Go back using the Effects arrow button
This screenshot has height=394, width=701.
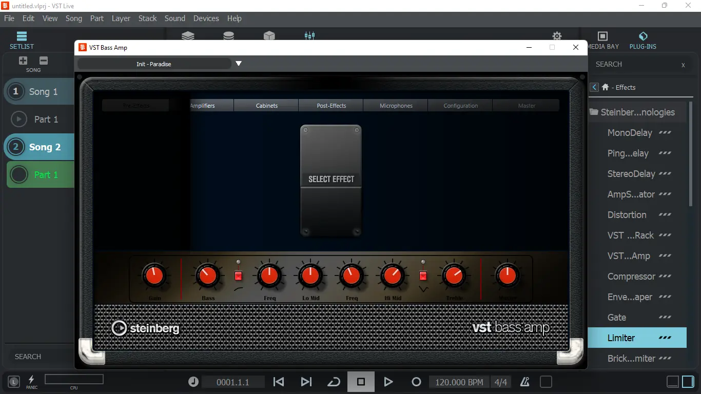pyautogui.click(x=594, y=87)
